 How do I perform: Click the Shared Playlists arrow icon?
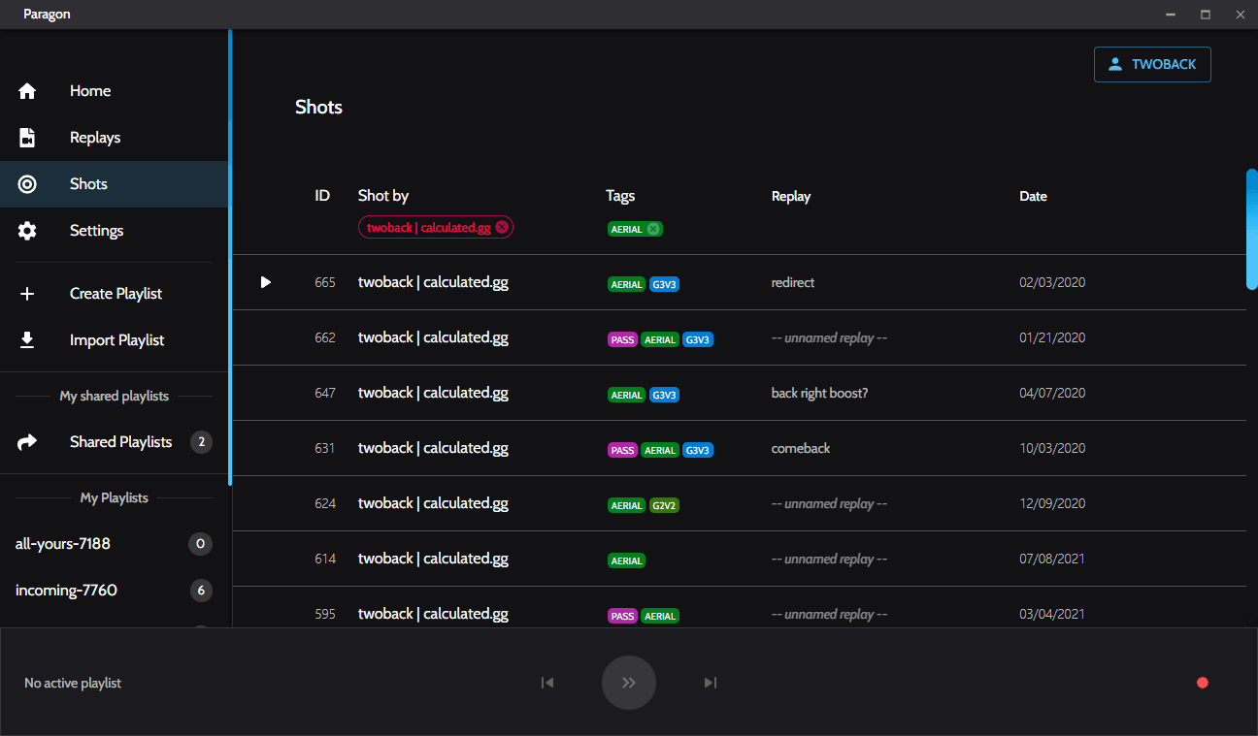click(27, 442)
